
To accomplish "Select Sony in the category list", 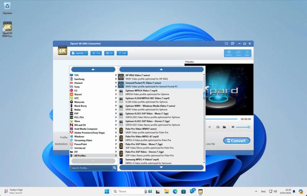I will tap(93, 86).
